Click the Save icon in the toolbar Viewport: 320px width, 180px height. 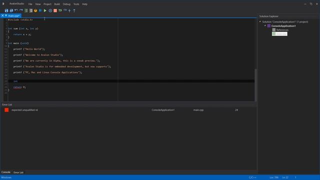[x=6, y=10]
